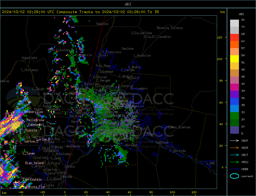Click the Vista_Flor place label

[x=37, y=187]
